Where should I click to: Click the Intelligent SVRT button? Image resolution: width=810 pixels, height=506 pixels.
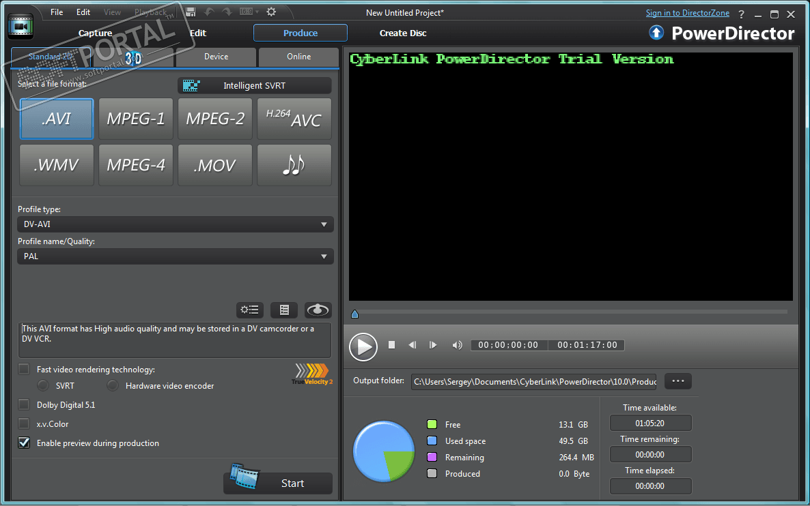tap(254, 86)
